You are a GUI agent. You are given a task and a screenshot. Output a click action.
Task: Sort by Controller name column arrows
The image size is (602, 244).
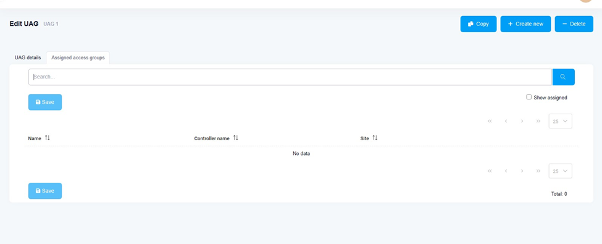pyautogui.click(x=236, y=138)
